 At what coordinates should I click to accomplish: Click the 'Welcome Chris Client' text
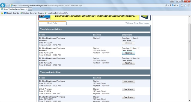click(x=134, y=23)
